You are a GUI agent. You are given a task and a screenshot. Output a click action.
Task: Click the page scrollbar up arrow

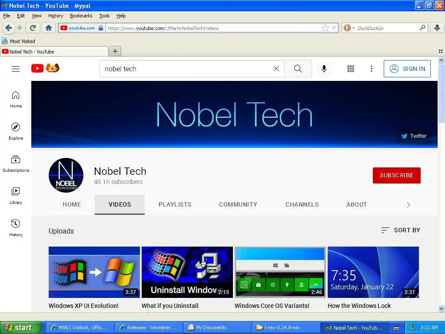(441, 60)
